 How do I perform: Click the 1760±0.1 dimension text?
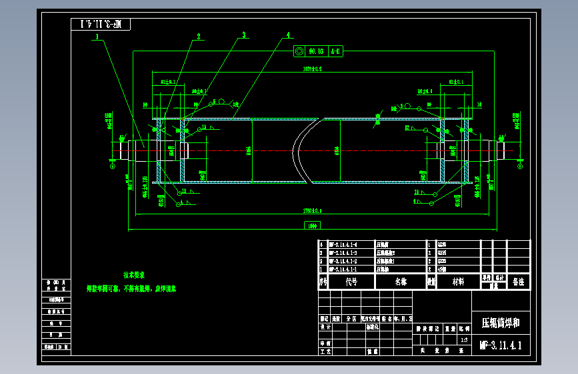(312, 211)
